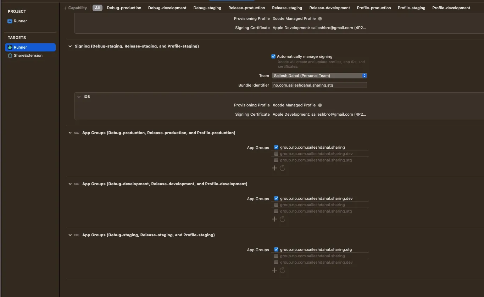The height and width of the screenshot is (297, 484).
Task: Toggle Automatically manage signing checkbox
Action: [273, 56]
